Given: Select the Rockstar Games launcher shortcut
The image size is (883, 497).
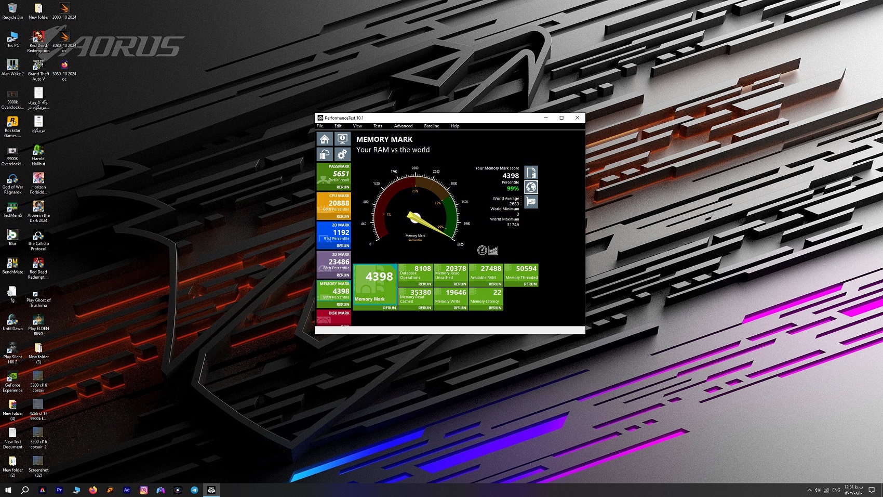Looking at the screenshot, I should [x=12, y=127].
